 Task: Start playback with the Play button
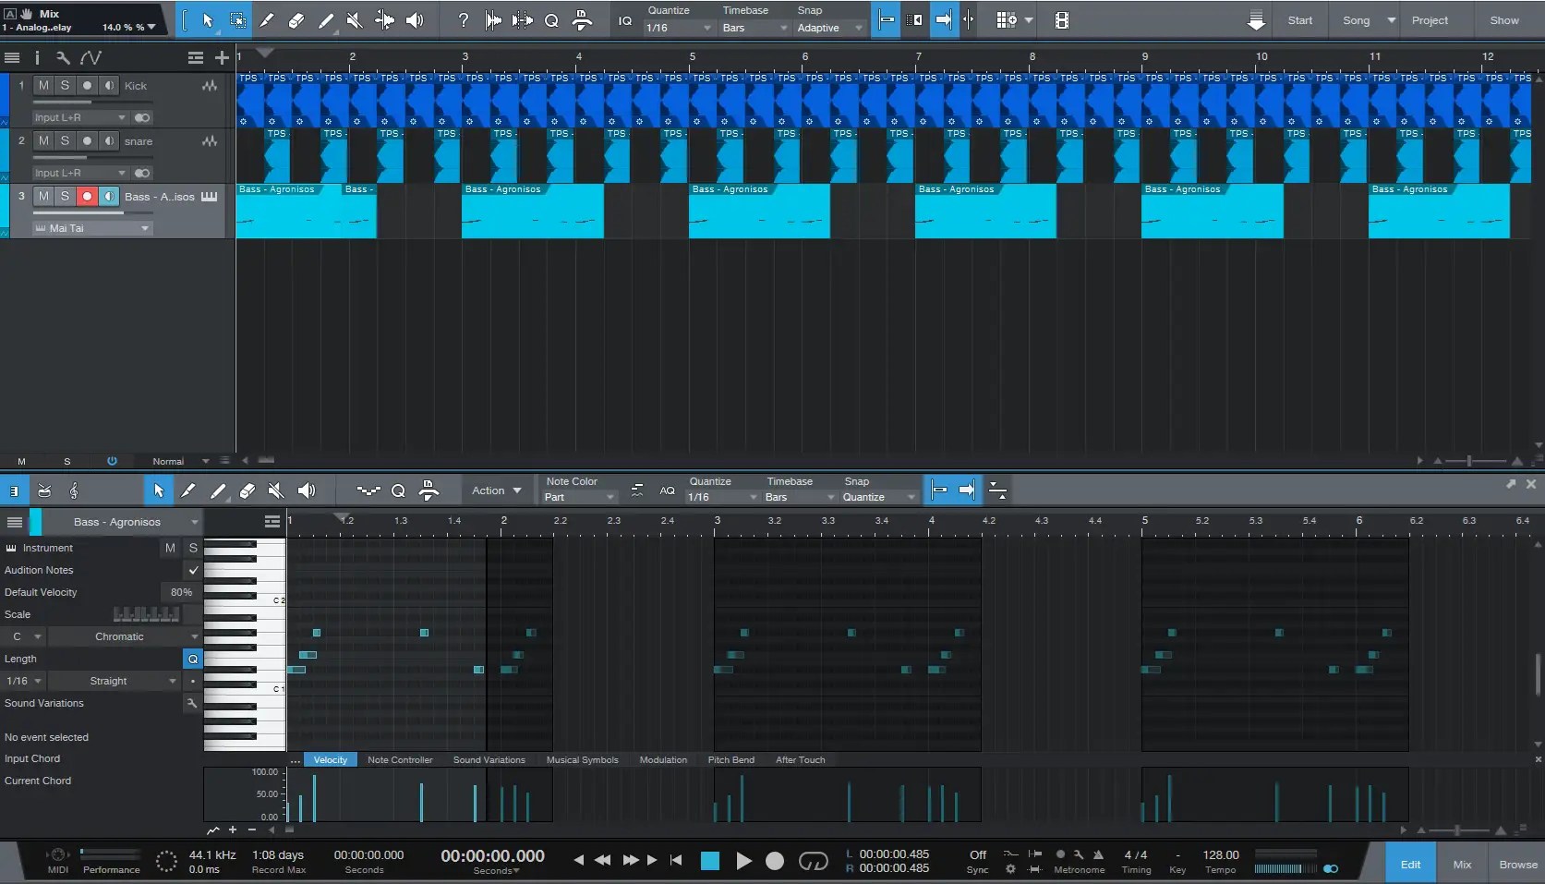[743, 861]
